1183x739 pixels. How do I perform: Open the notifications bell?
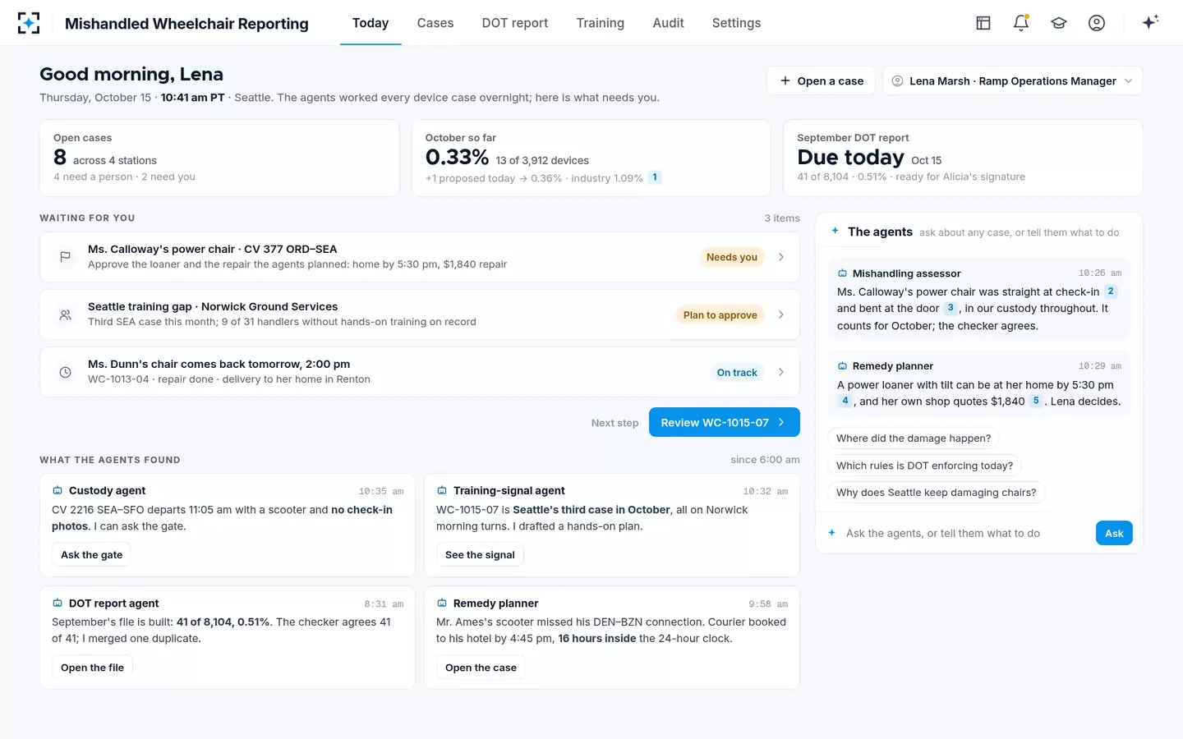[x=1021, y=23]
